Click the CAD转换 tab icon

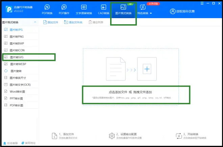click(103, 7)
